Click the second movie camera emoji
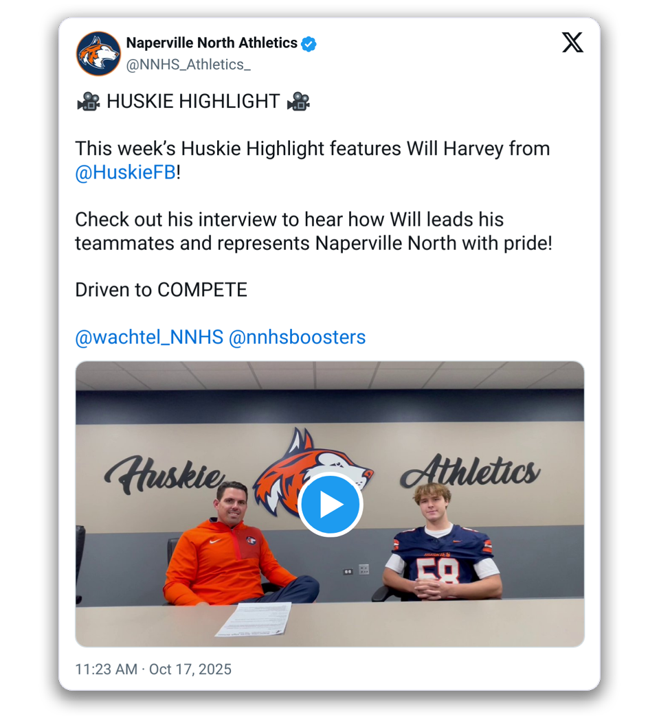This screenshot has height=723, width=659. click(x=299, y=102)
